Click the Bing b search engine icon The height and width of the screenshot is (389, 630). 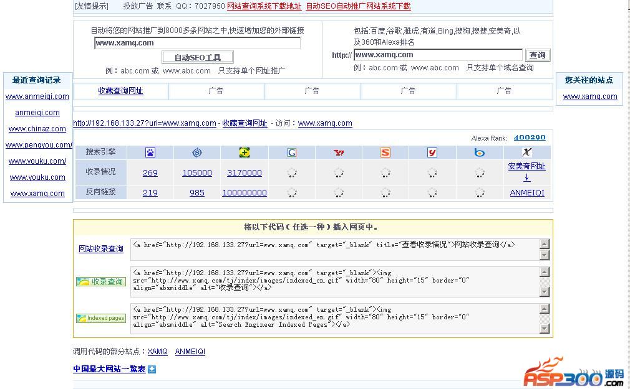pos(479,152)
